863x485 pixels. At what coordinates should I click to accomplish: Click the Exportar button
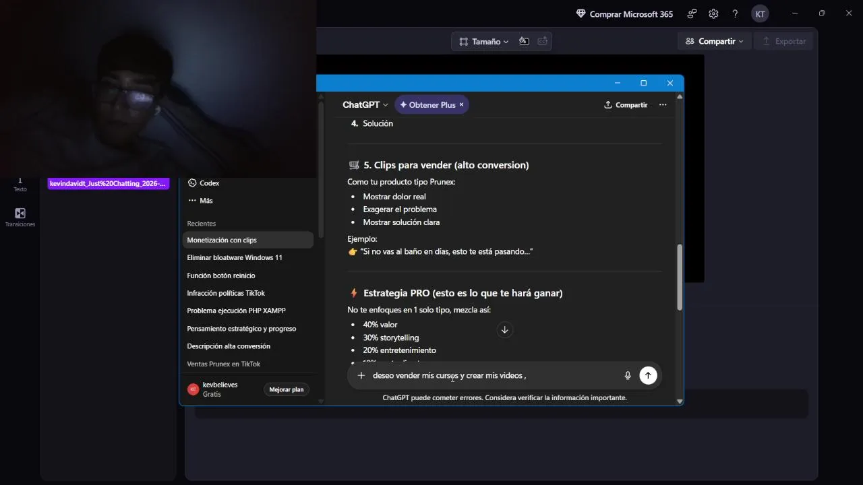783,41
